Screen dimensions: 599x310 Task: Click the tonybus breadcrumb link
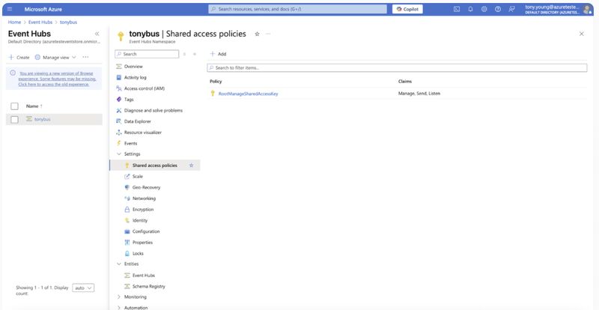pos(68,22)
